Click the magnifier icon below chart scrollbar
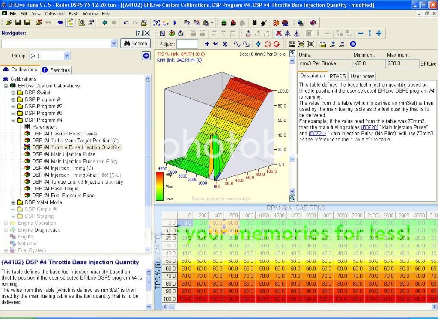 coord(292,198)
